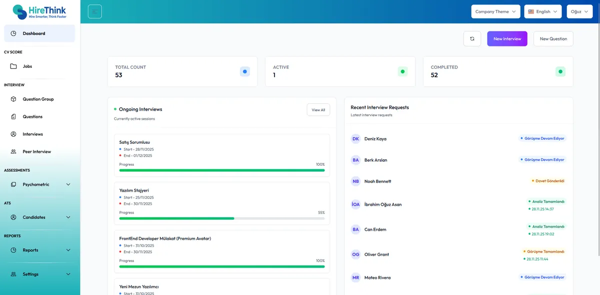
Task: Click the Completed value 52
Action: [x=434, y=75]
